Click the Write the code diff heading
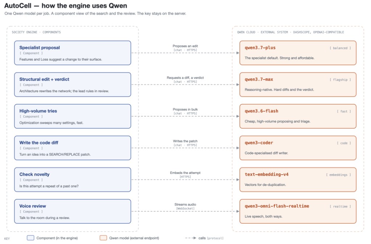 pos(39,143)
